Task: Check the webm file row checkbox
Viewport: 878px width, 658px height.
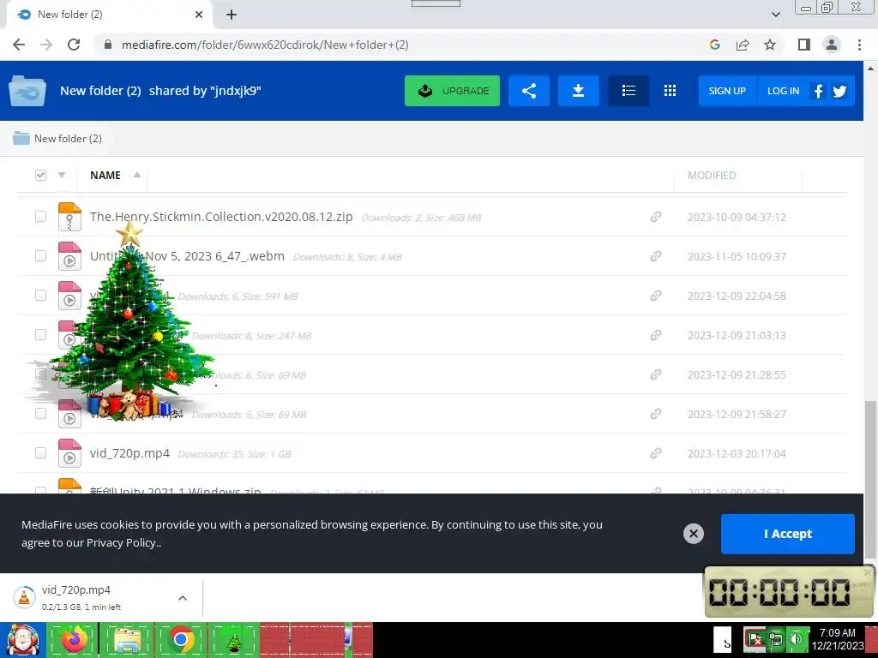Action: tap(40, 256)
